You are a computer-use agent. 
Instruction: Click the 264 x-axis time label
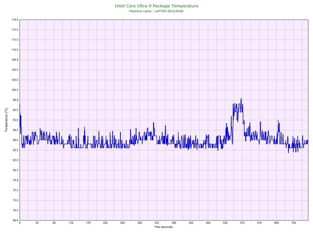[122, 223]
